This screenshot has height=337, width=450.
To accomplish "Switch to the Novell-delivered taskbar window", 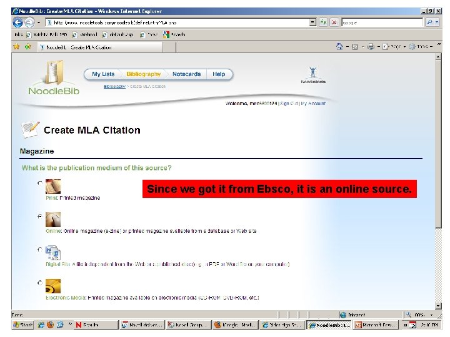I will (x=142, y=325).
